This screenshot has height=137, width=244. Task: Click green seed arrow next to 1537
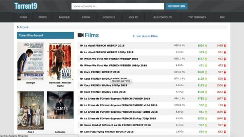(x=206, y=59)
